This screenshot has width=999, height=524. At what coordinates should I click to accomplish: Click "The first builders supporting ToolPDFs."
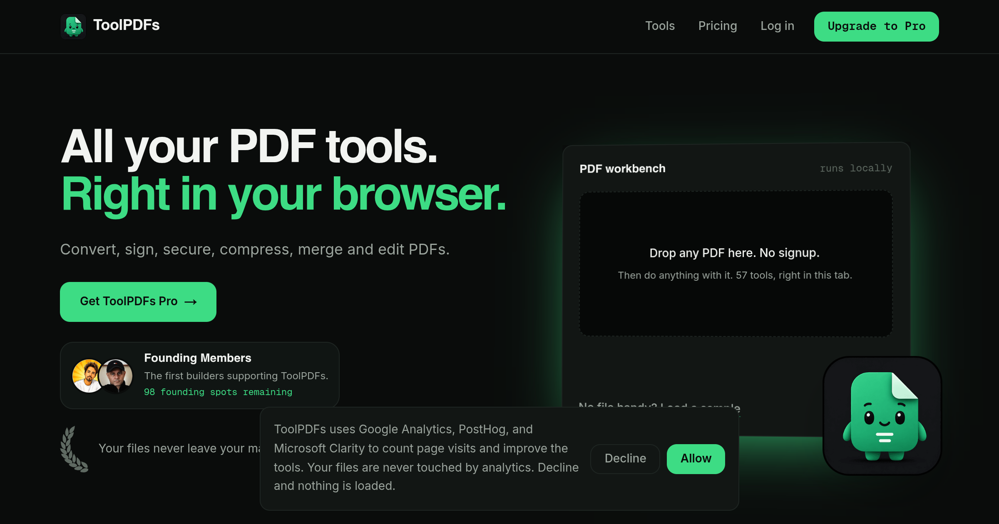[x=236, y=376]
